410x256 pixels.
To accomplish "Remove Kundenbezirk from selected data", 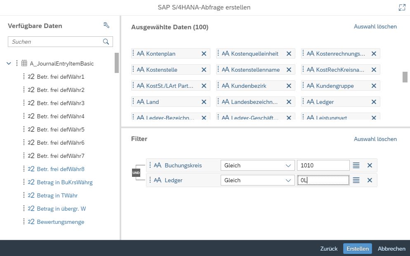I will tap(289, 86).
